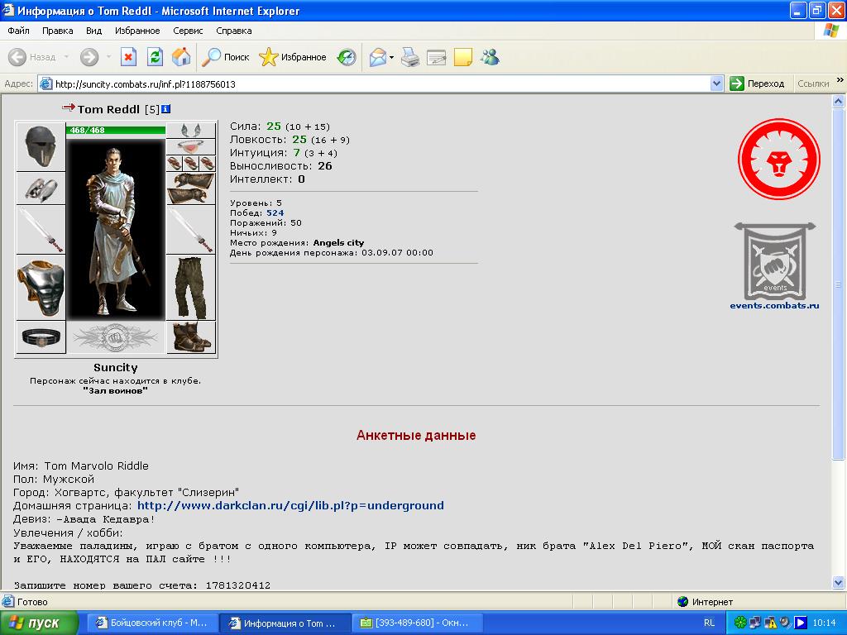Open Mail envelope toolbar icon

pyautogui.click(x=377, y=57)
